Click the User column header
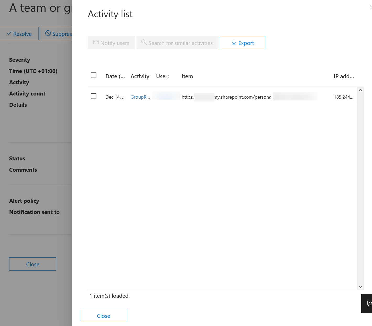The image size is (372, 326). [x=162, y=76]
